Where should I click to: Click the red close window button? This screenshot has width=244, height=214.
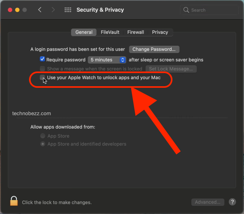coord(10,10)
